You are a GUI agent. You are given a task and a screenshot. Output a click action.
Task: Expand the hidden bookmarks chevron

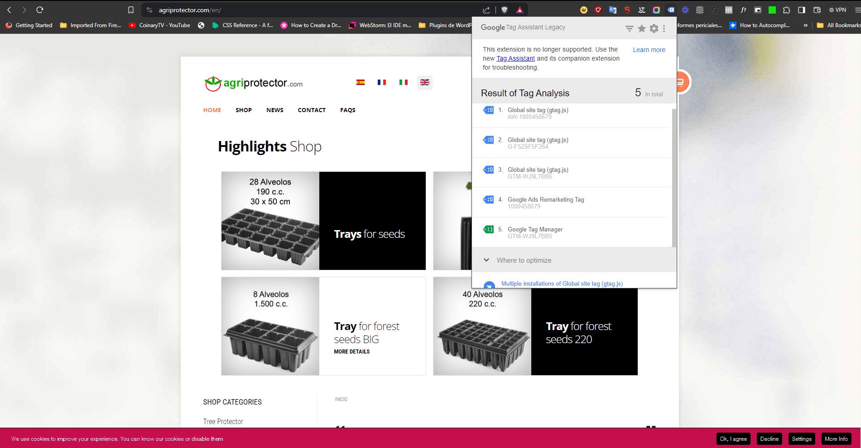(x=805, y=25)
